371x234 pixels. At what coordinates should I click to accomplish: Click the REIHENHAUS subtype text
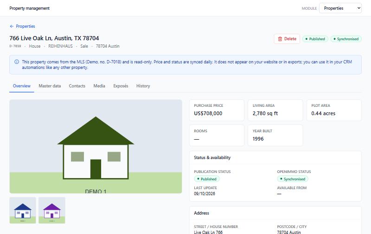pyautogui.click(x=60, y=46)
